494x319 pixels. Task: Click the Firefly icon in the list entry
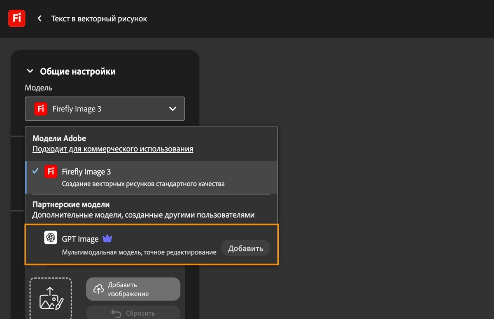[51, 172]
